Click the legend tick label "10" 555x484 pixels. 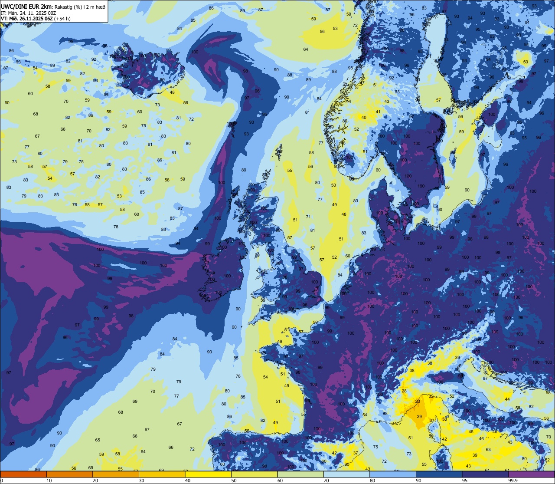tap(49, 481)
